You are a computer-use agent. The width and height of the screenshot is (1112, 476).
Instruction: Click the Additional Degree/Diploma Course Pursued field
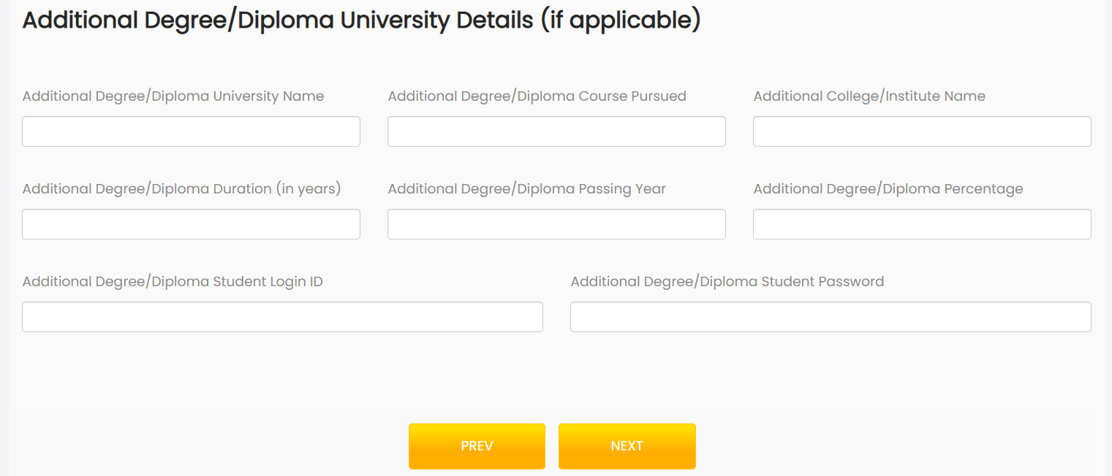pos(556,131)
